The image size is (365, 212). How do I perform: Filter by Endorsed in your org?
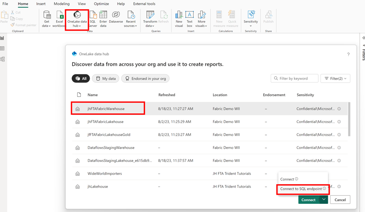pyautogui.click(x=145, y=79)
